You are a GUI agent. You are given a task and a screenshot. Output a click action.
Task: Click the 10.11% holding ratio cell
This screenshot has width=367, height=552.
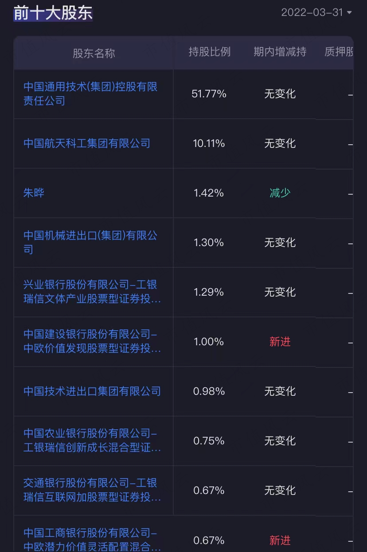click(x=209, y=143)
